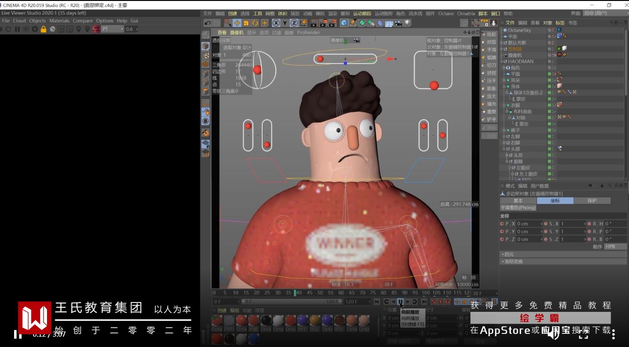Open the 界面 layout dropdown

click(x=604, y=14)
